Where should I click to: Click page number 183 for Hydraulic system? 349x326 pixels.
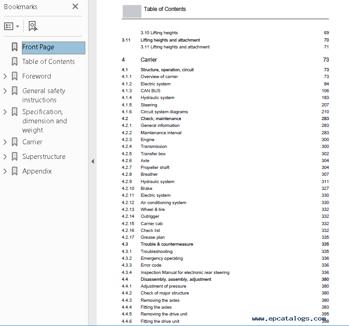(x=325, y=98)
